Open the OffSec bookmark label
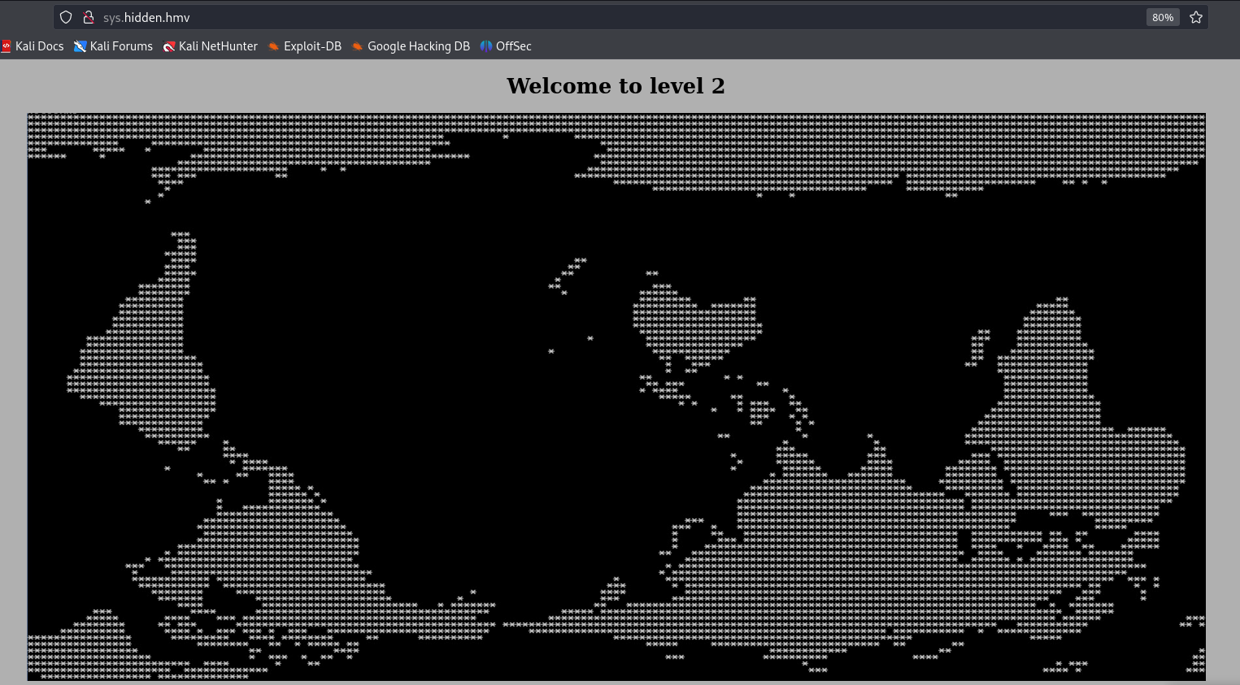 coord(513,46)
